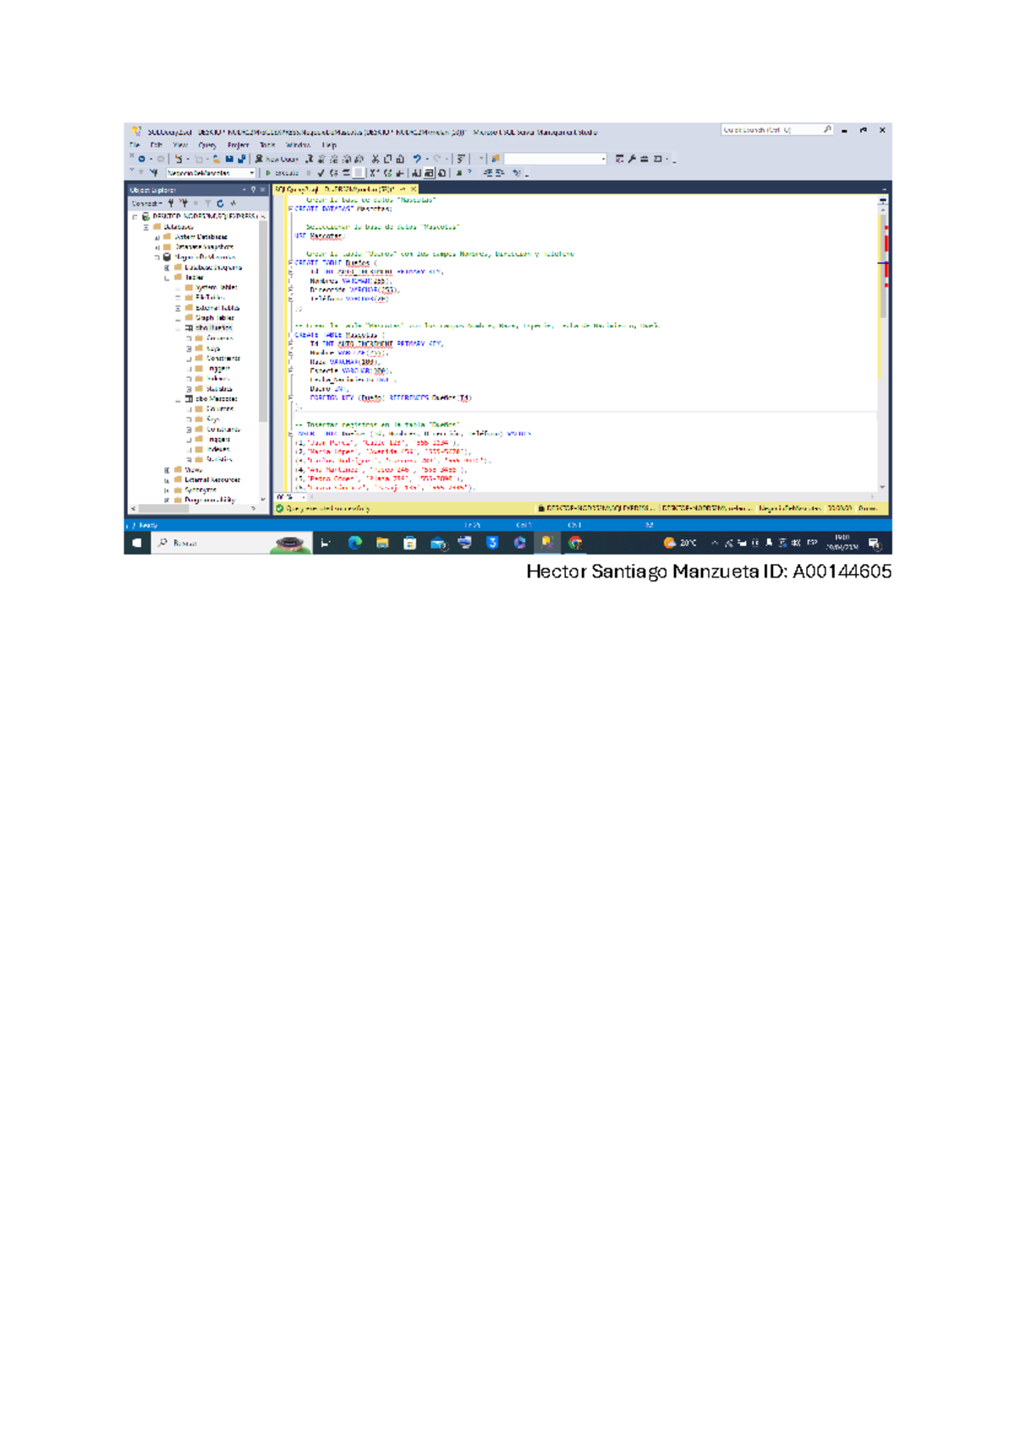Select the dbo.Mascotas table node

216,399
